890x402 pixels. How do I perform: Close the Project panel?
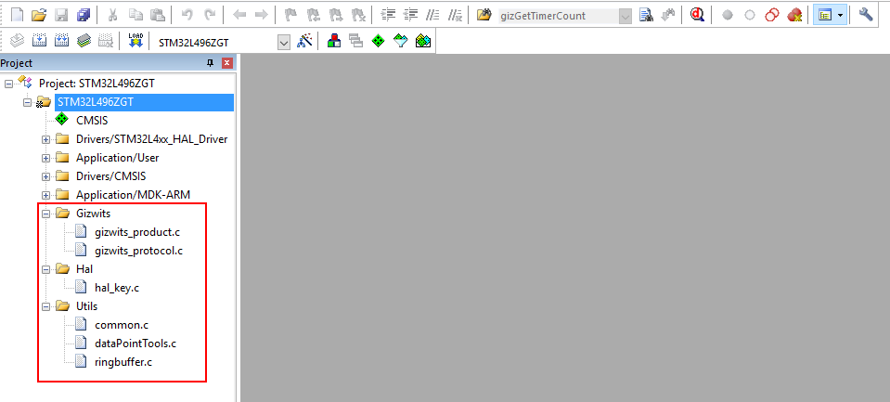227,63
